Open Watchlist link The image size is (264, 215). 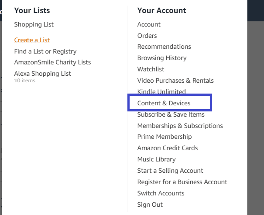(x=151, y=69)
